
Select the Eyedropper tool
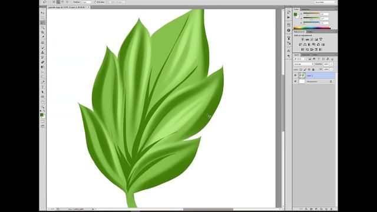[x=42, y=37]
